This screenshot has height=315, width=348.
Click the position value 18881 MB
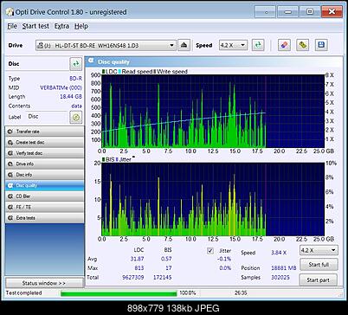coord(284,268)
